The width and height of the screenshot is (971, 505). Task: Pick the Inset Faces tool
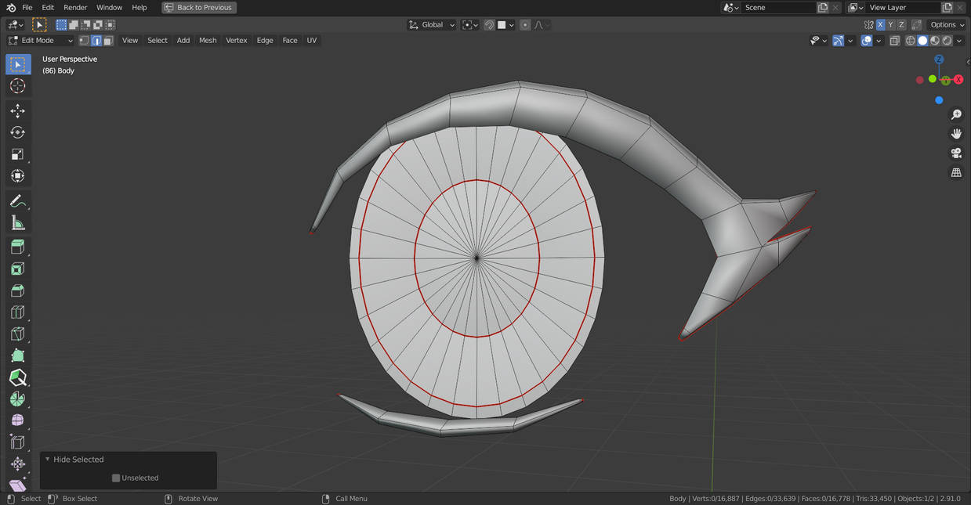tap(17, 269)
